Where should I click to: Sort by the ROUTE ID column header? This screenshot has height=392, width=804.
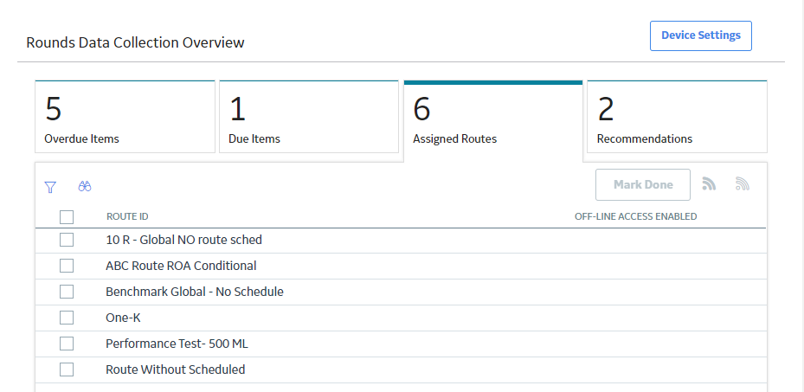(128, 216)
